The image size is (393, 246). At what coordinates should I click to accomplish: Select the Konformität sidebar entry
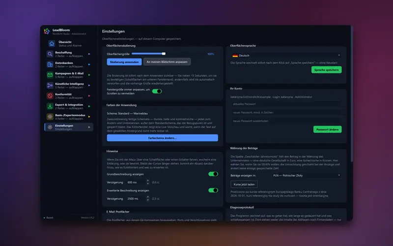click(69, 96)
